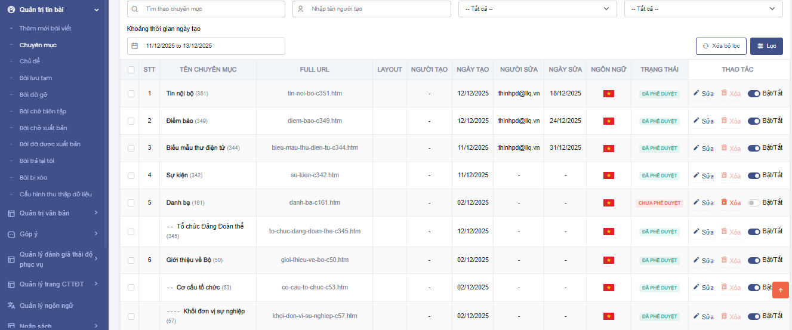Click the trash delete icon for Danh bạ
This screenshot has width=792, height=330.
725,202
